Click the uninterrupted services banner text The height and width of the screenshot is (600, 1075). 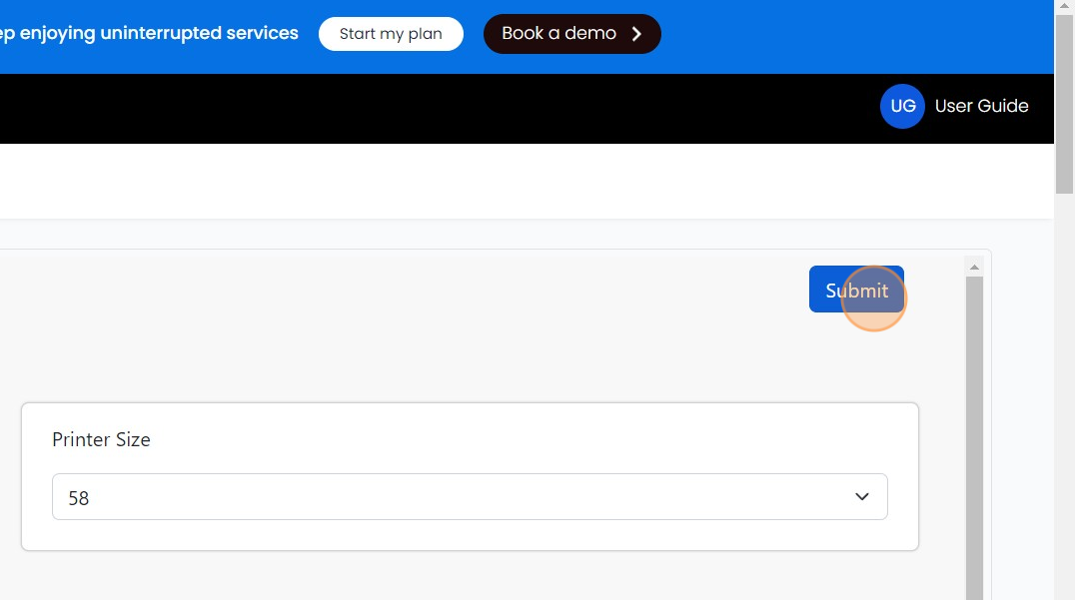coord(150,34)
